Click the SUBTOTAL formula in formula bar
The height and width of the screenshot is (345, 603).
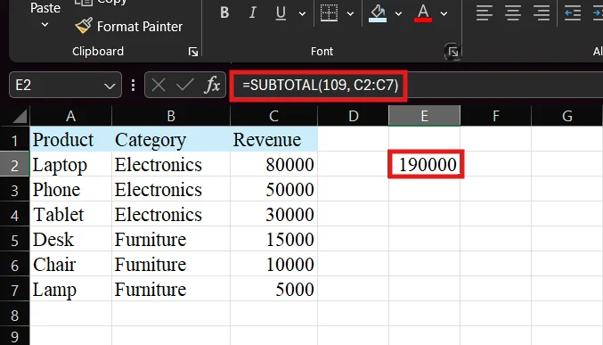point(321,85)
